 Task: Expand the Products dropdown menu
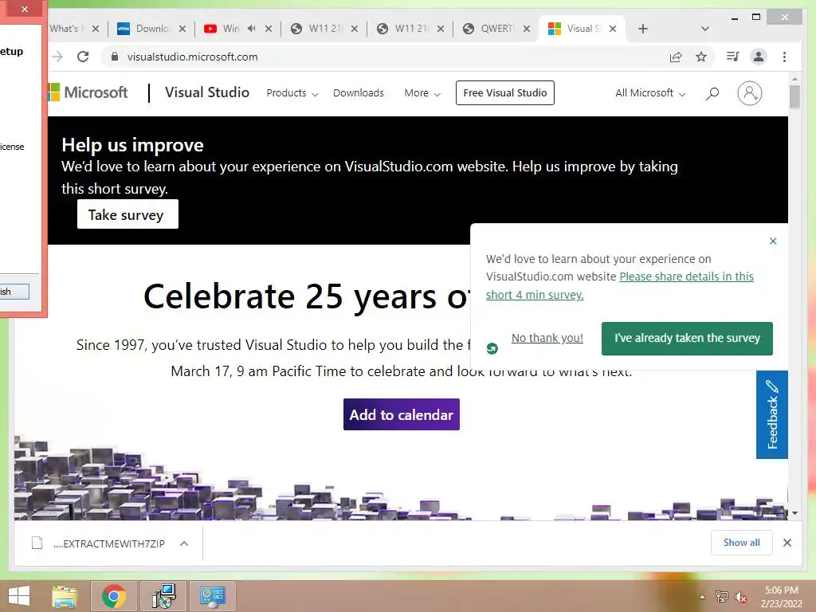tap(292, 93)
